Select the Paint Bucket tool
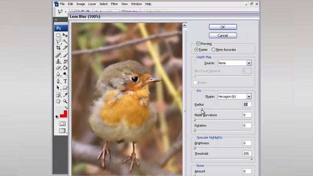Screen dimensions: 313x176 (x=65, y=68)
